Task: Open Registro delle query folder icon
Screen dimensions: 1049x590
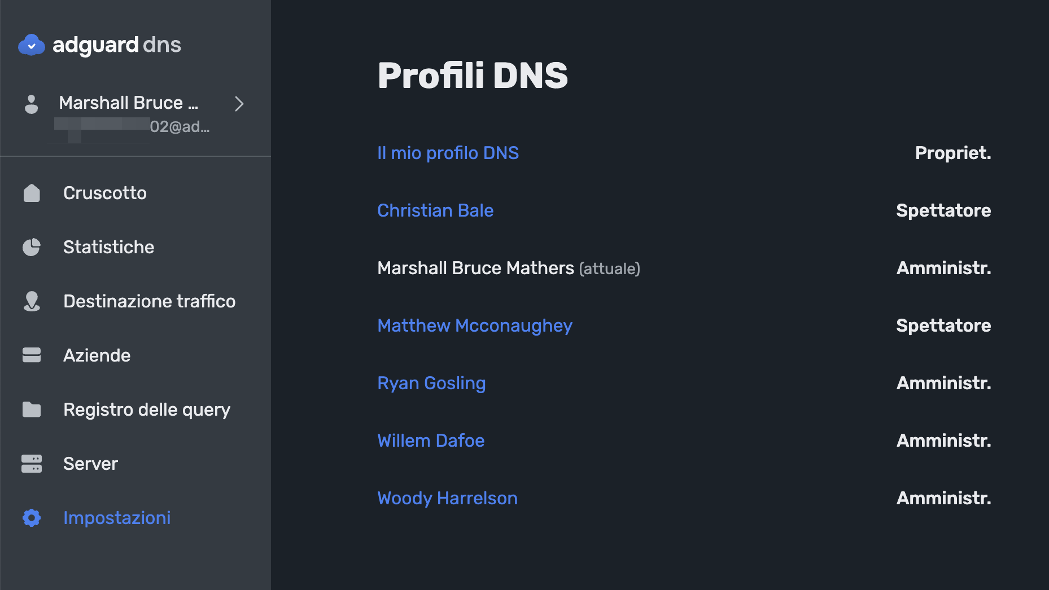Action: tap(32, 410)
